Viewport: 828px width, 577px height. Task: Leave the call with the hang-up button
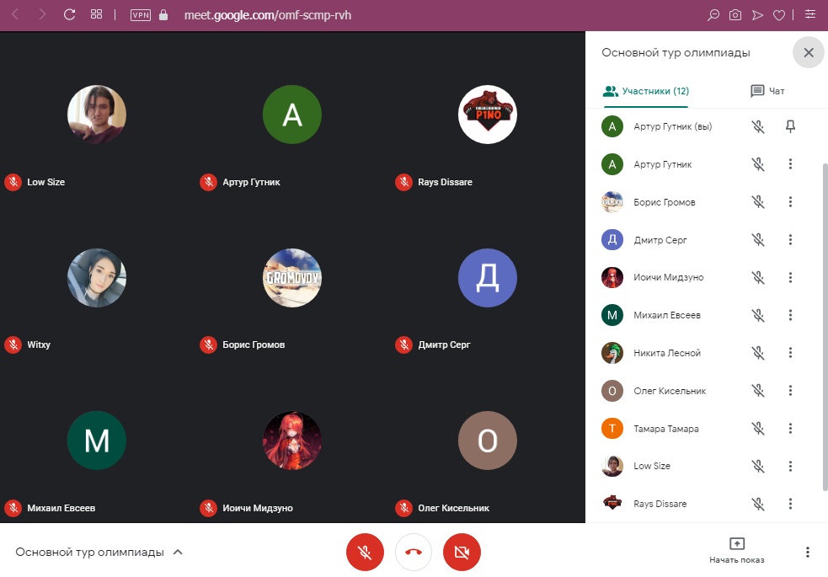[414, 553]
